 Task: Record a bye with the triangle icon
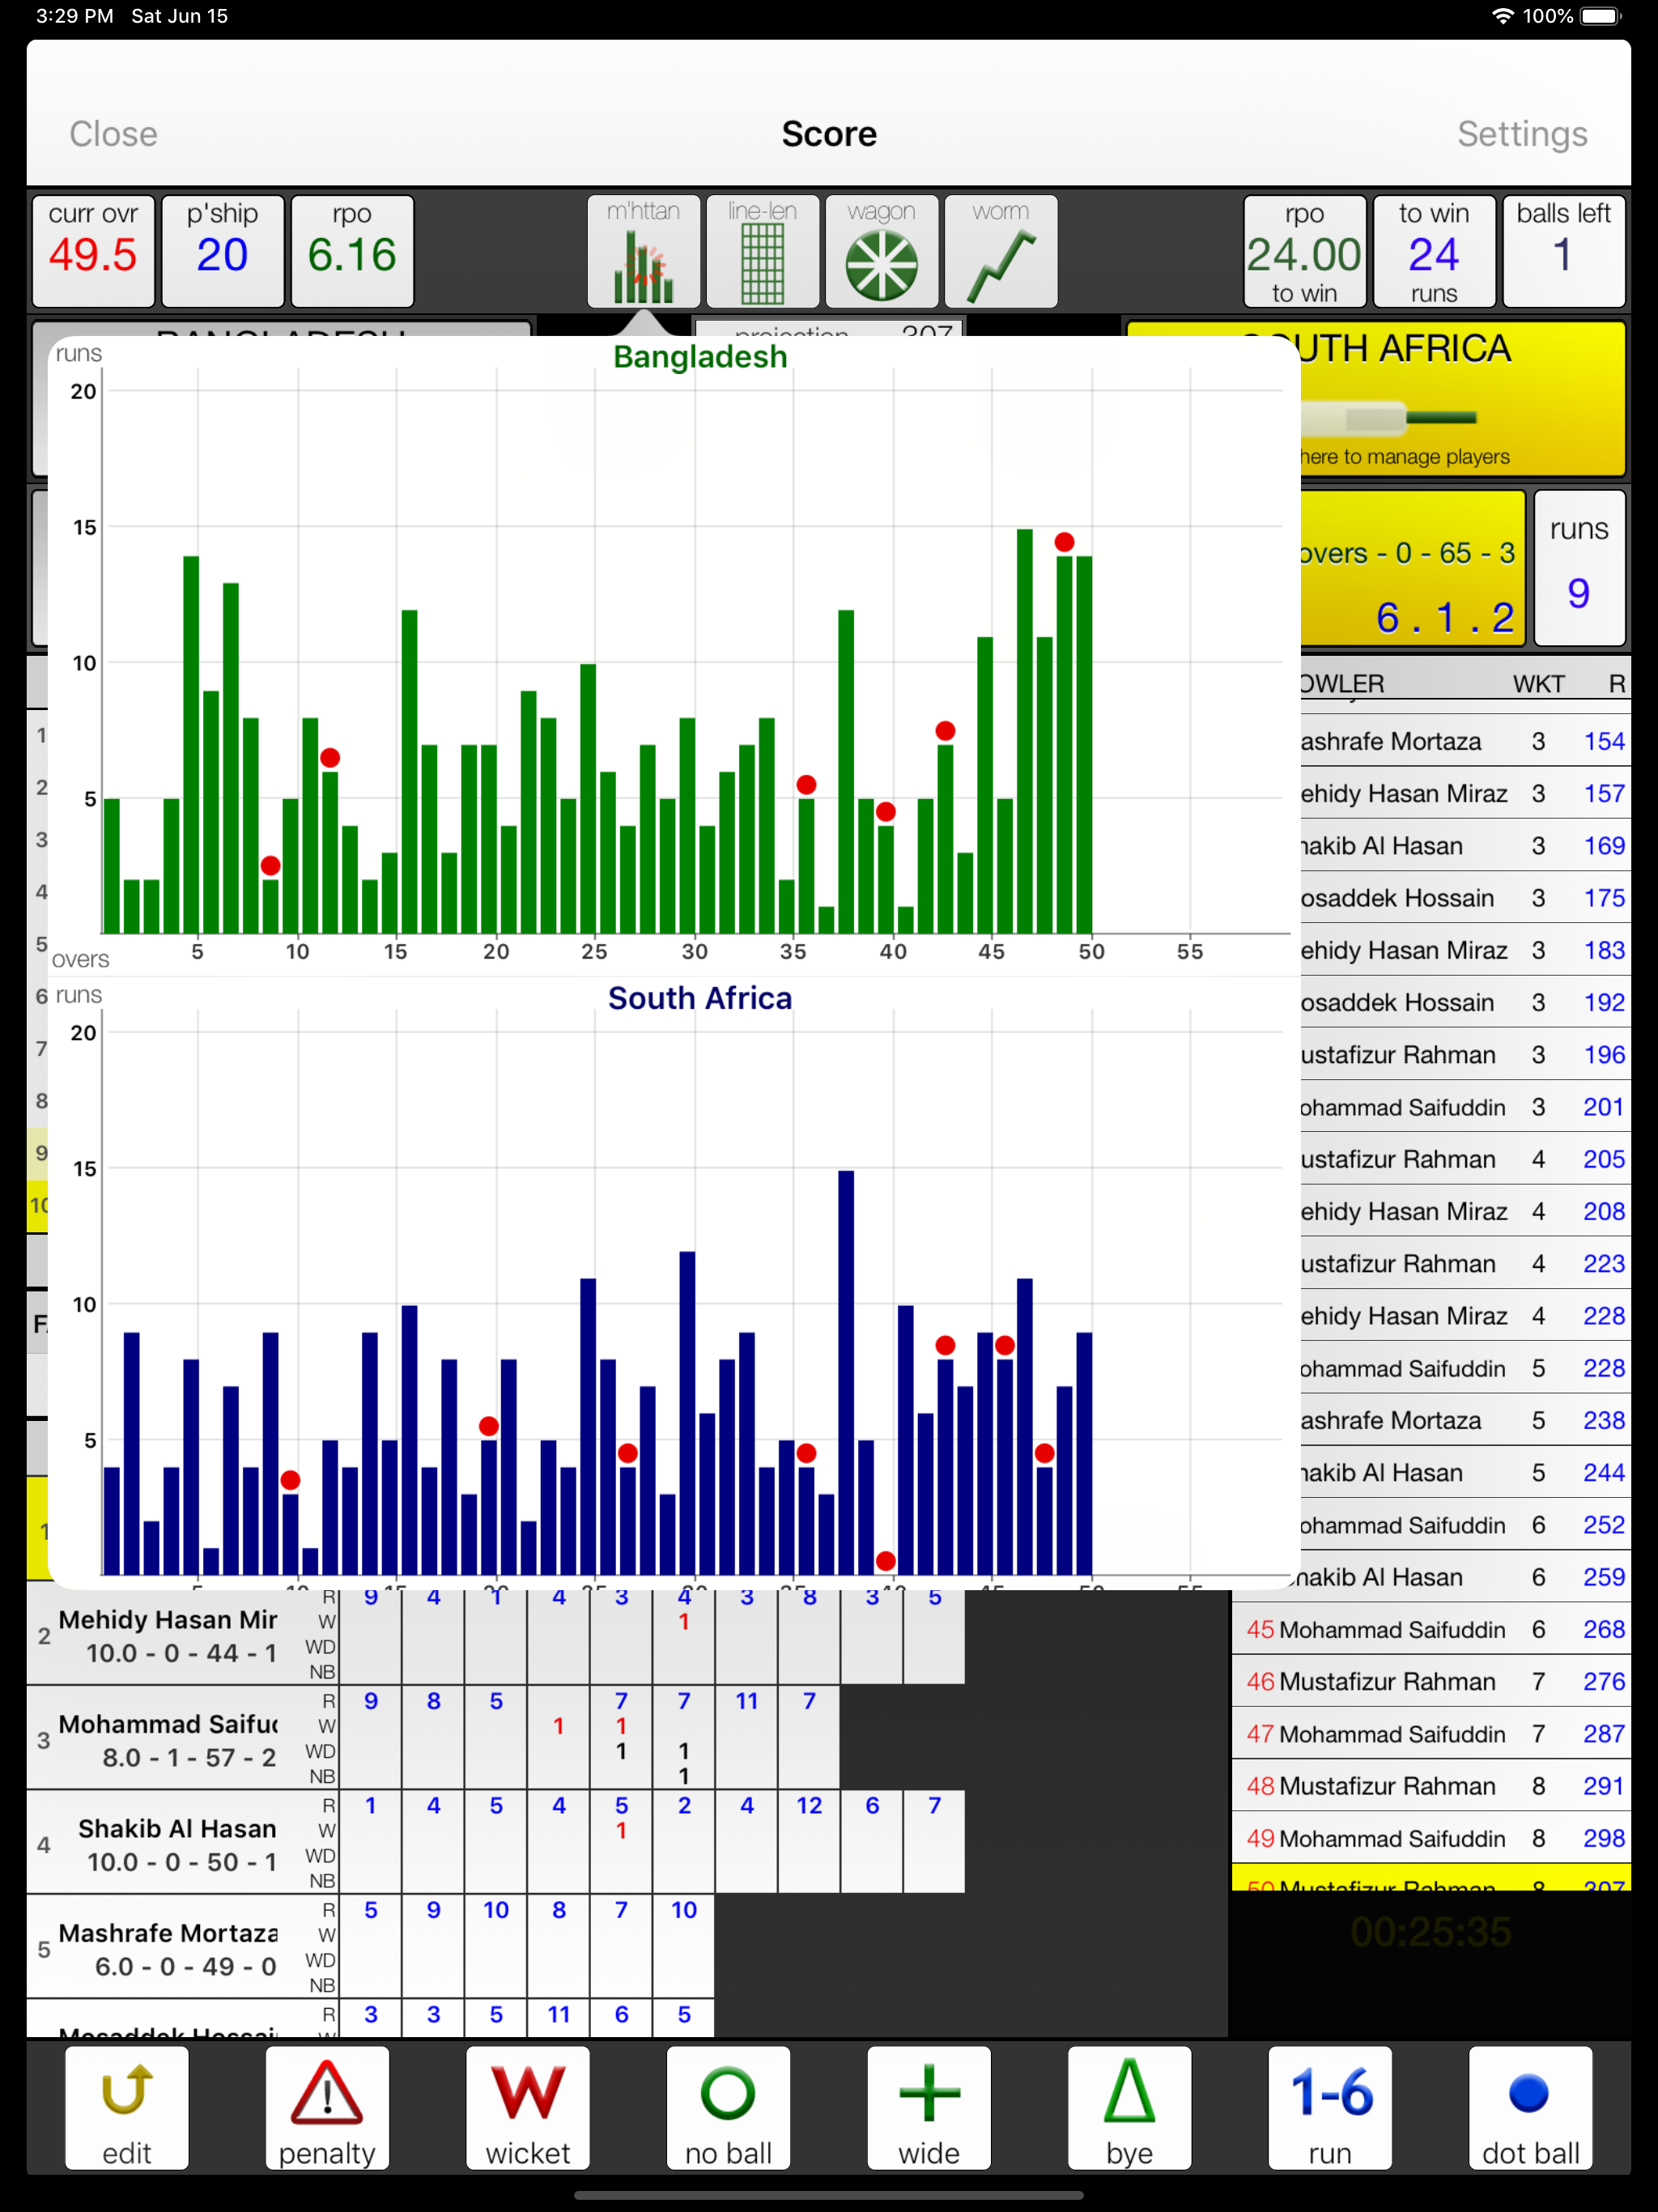pyautogui.click(x=1129, y=2107)
